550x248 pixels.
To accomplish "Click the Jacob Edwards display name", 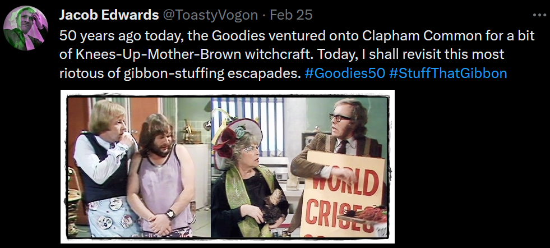I will pyautogui.click(x=109, y=15).
